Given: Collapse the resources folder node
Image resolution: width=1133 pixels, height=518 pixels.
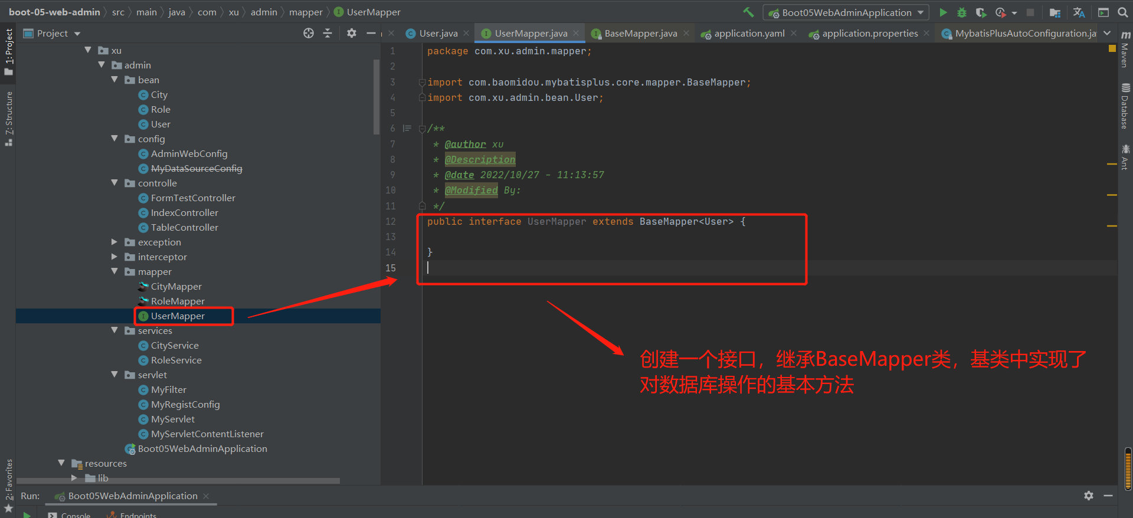Looking at the screenshot, I should click(x=61, y=463).
